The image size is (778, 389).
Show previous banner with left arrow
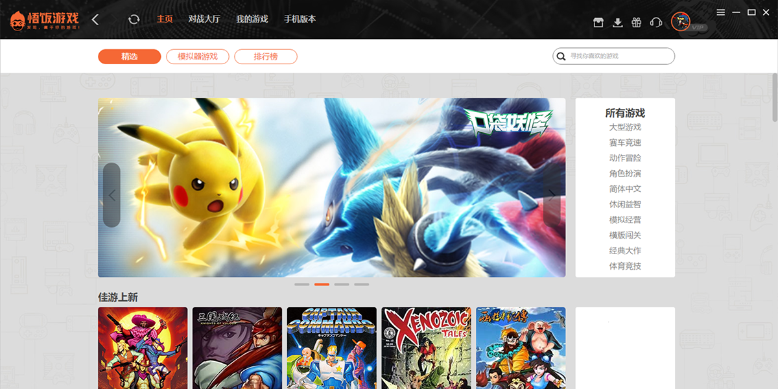click(112, 195)
